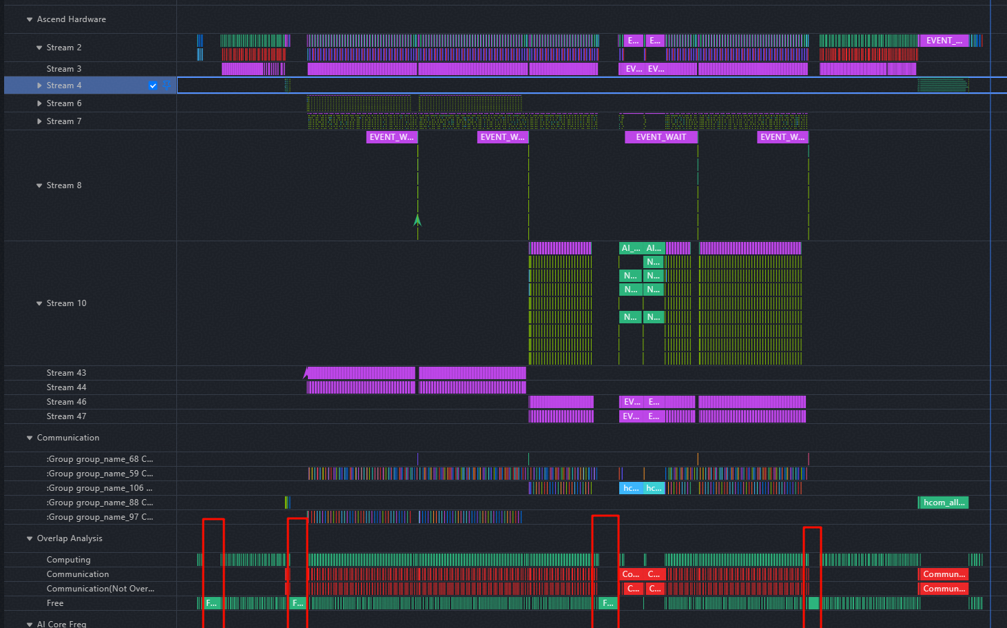Collapse the Stream 10 row
The width and height of the screenshot is (1007, 628).
pos(39,303)
